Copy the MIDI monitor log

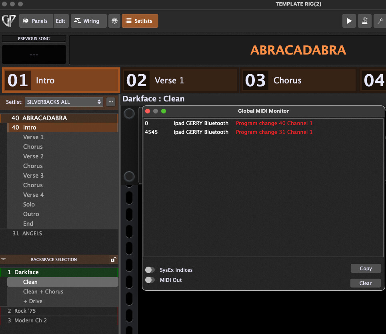(x=366, y=269)
